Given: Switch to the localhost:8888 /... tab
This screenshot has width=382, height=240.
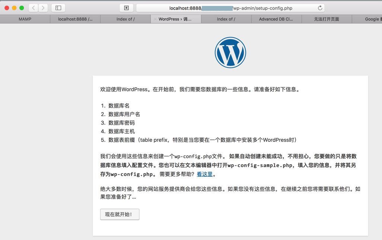Looking at the screenshot, I should point(75,19).
